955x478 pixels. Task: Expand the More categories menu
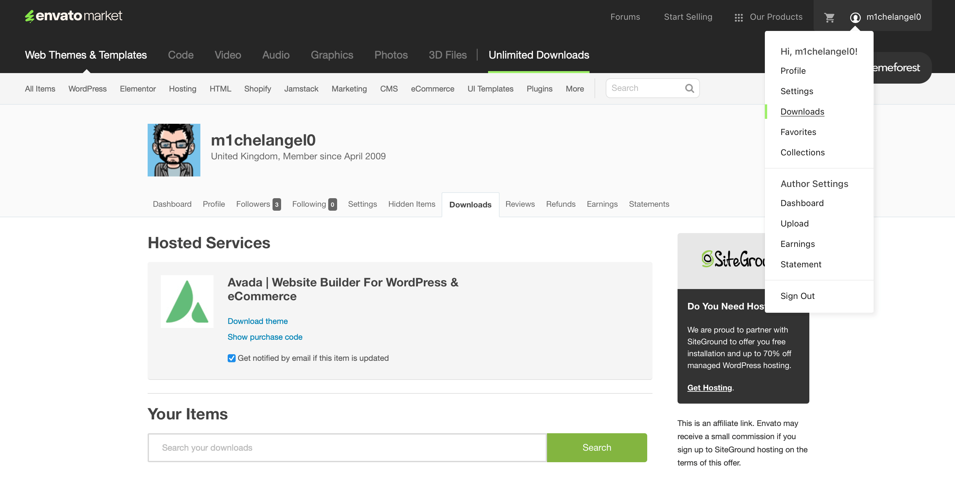pyautogui.click(x=575, y=89)
